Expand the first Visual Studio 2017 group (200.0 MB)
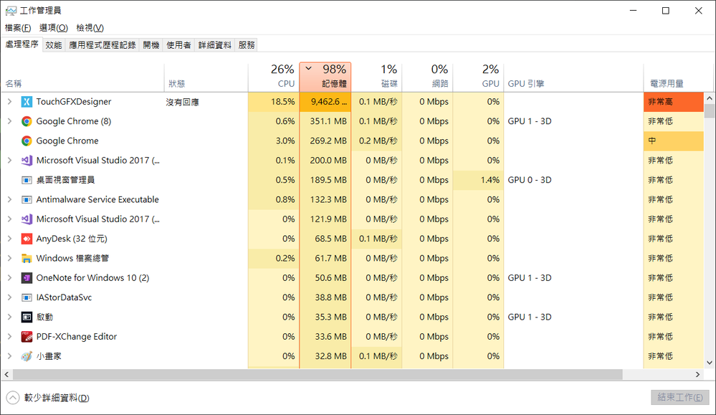This screenshot has width=716, height=415. [x=9, y=161]
